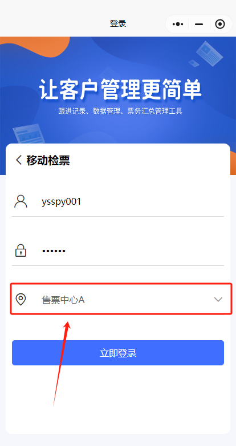
Task: Click the user profile icon
Action: click(21, 201)
